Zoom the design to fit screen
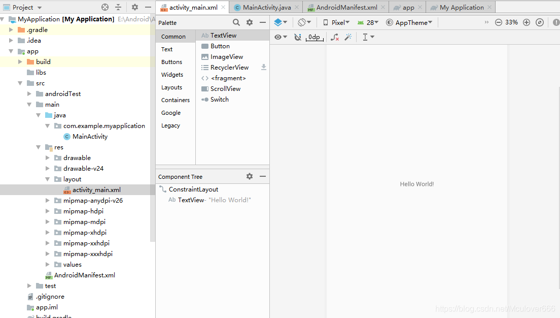 (540, 22)
